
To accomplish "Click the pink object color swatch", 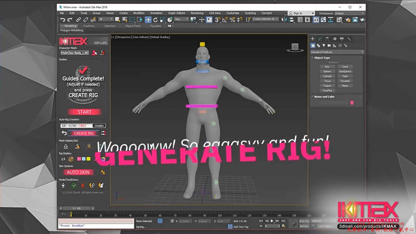I will click(352, 103).
